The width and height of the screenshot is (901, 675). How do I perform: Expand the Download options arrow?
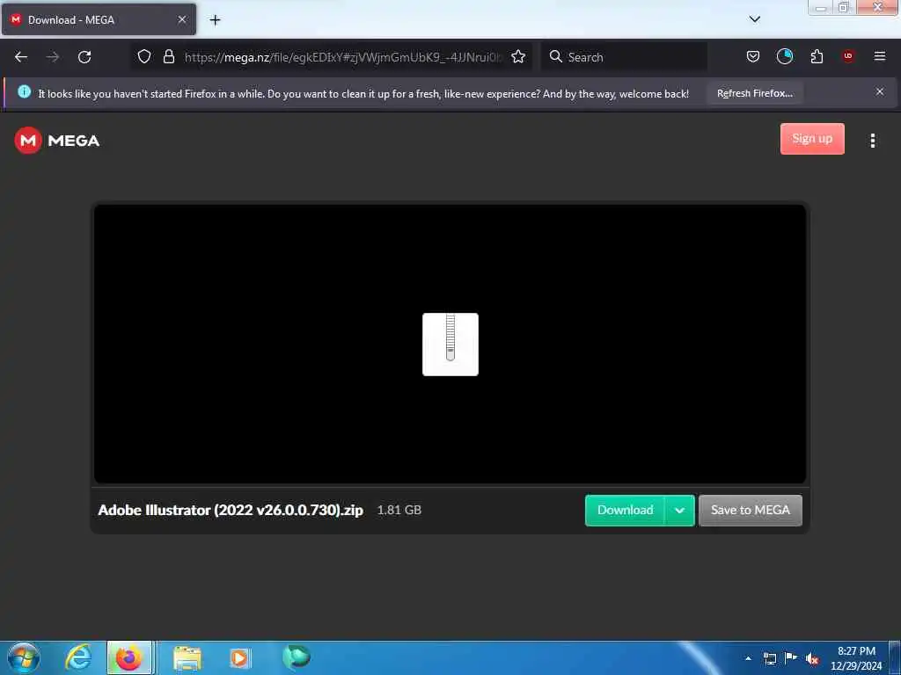(x=679, y=511)
